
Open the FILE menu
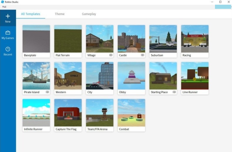4,7
